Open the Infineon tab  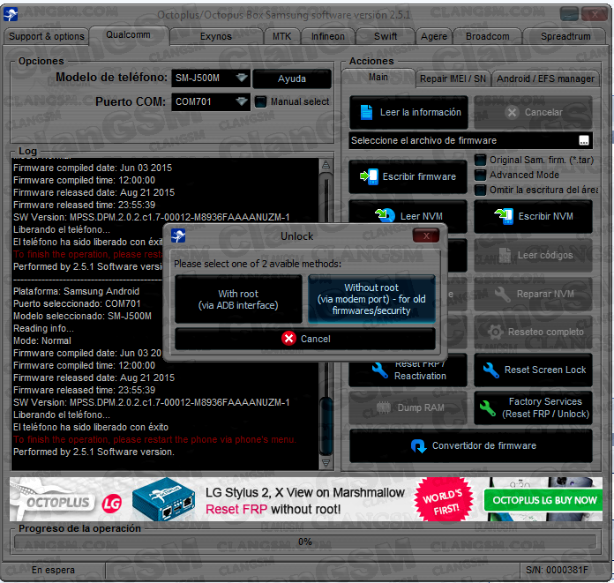click(328, 36)
